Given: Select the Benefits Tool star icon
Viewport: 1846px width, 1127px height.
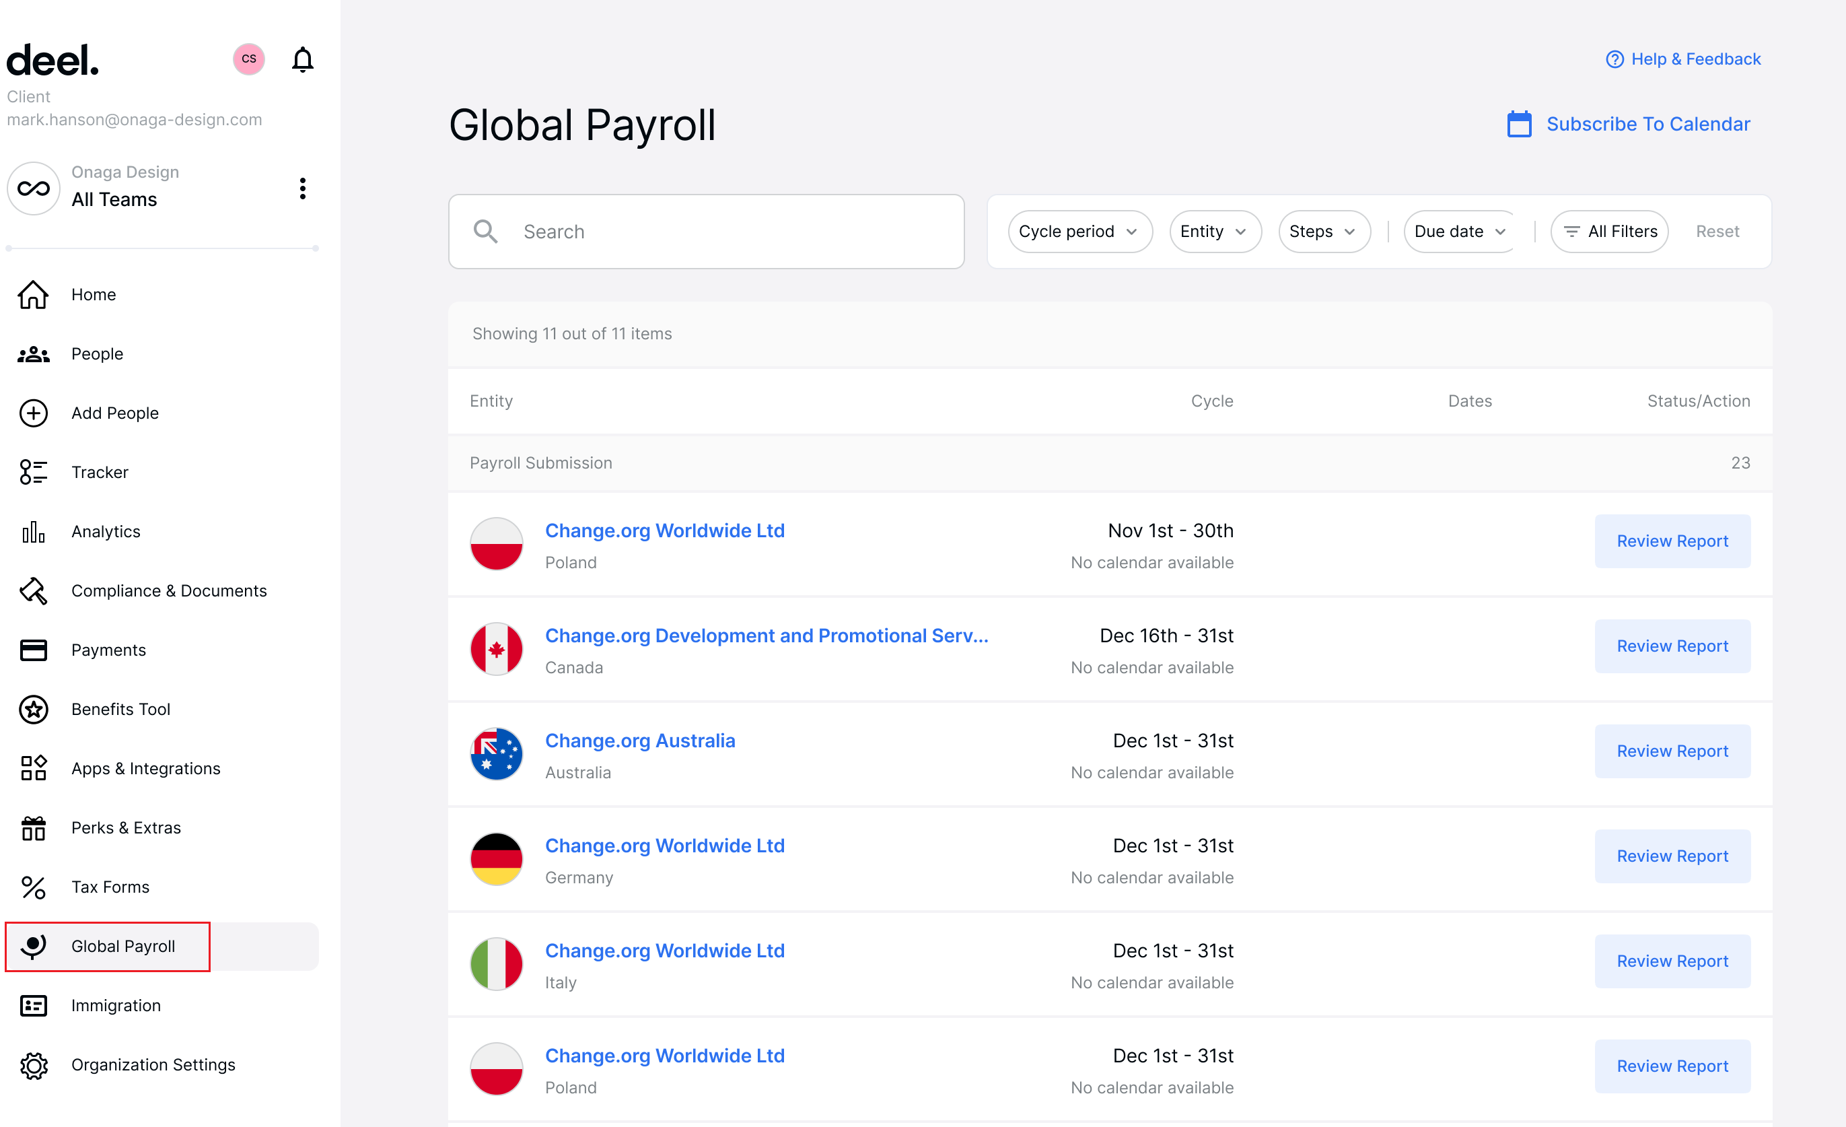Looking at the screenshot, I should [x=33, y=709].
